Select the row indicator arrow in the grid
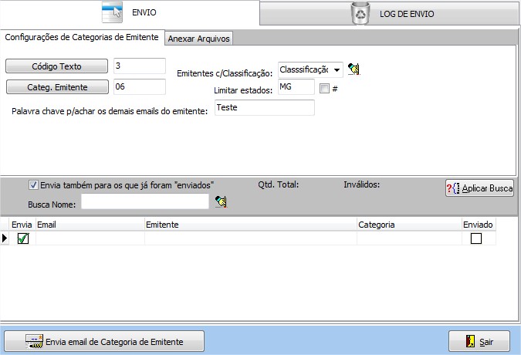Image resolution: width=521 pixels, height=355 pixels. click(5, 238)
